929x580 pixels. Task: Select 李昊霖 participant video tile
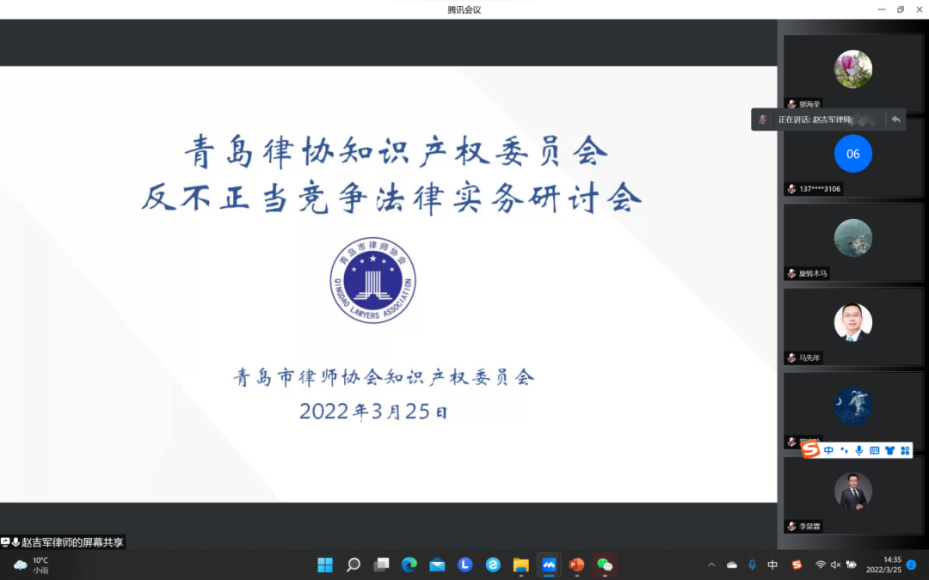pyautogui.click(x=852, y=492)
